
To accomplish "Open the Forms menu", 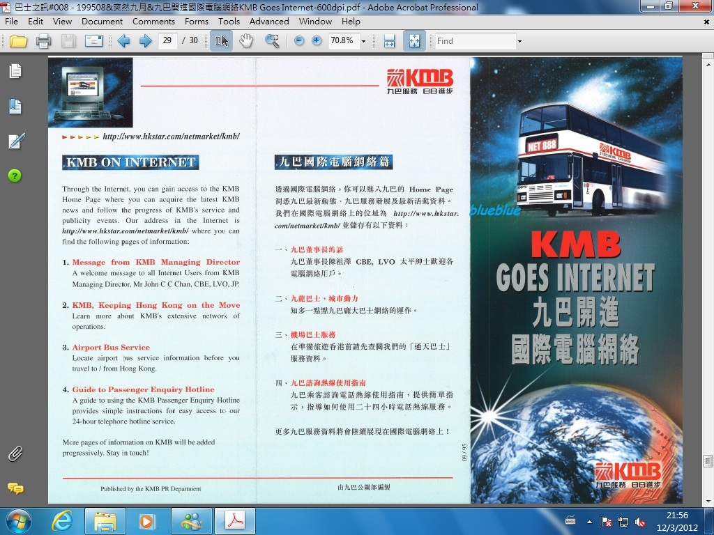I will coord(196,22).
